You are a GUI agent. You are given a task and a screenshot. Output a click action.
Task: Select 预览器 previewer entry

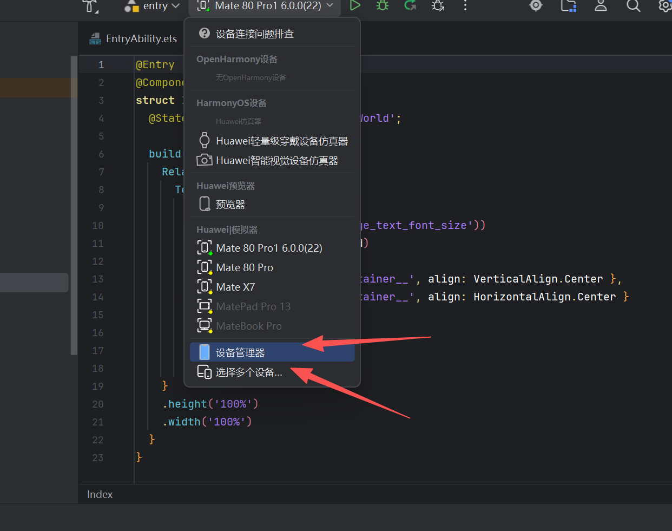tap(272, 204)
